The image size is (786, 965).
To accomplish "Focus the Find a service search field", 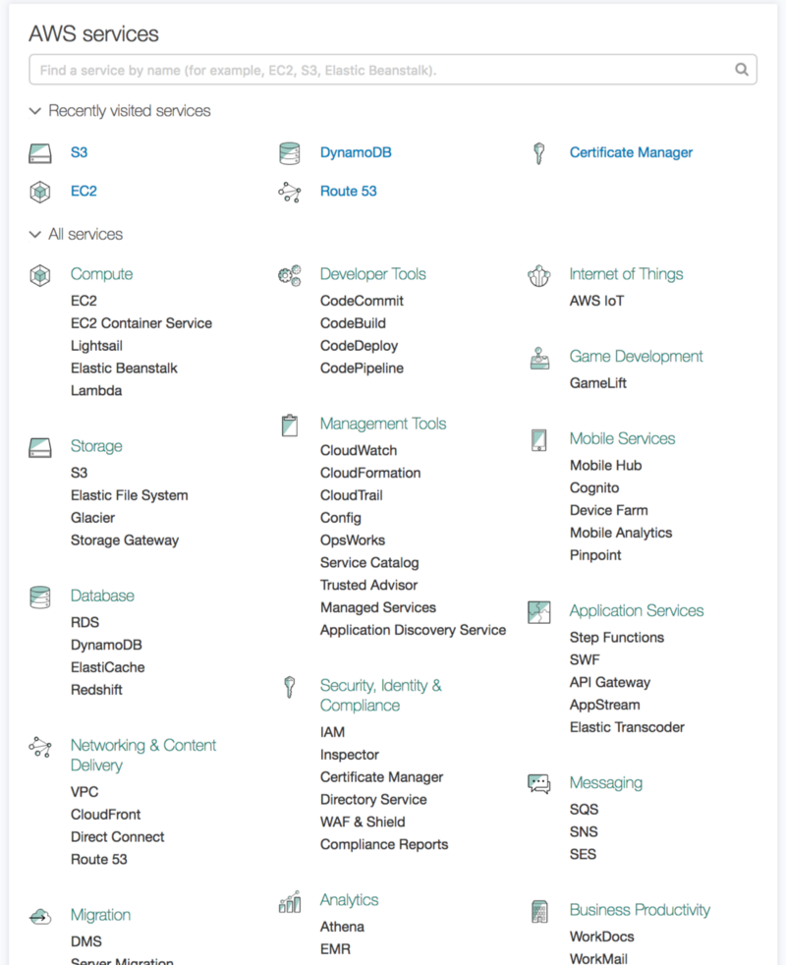I will (393, 70).
